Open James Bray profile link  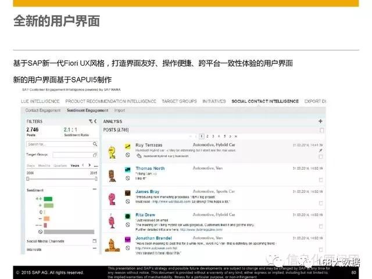(x=147, y=191)
